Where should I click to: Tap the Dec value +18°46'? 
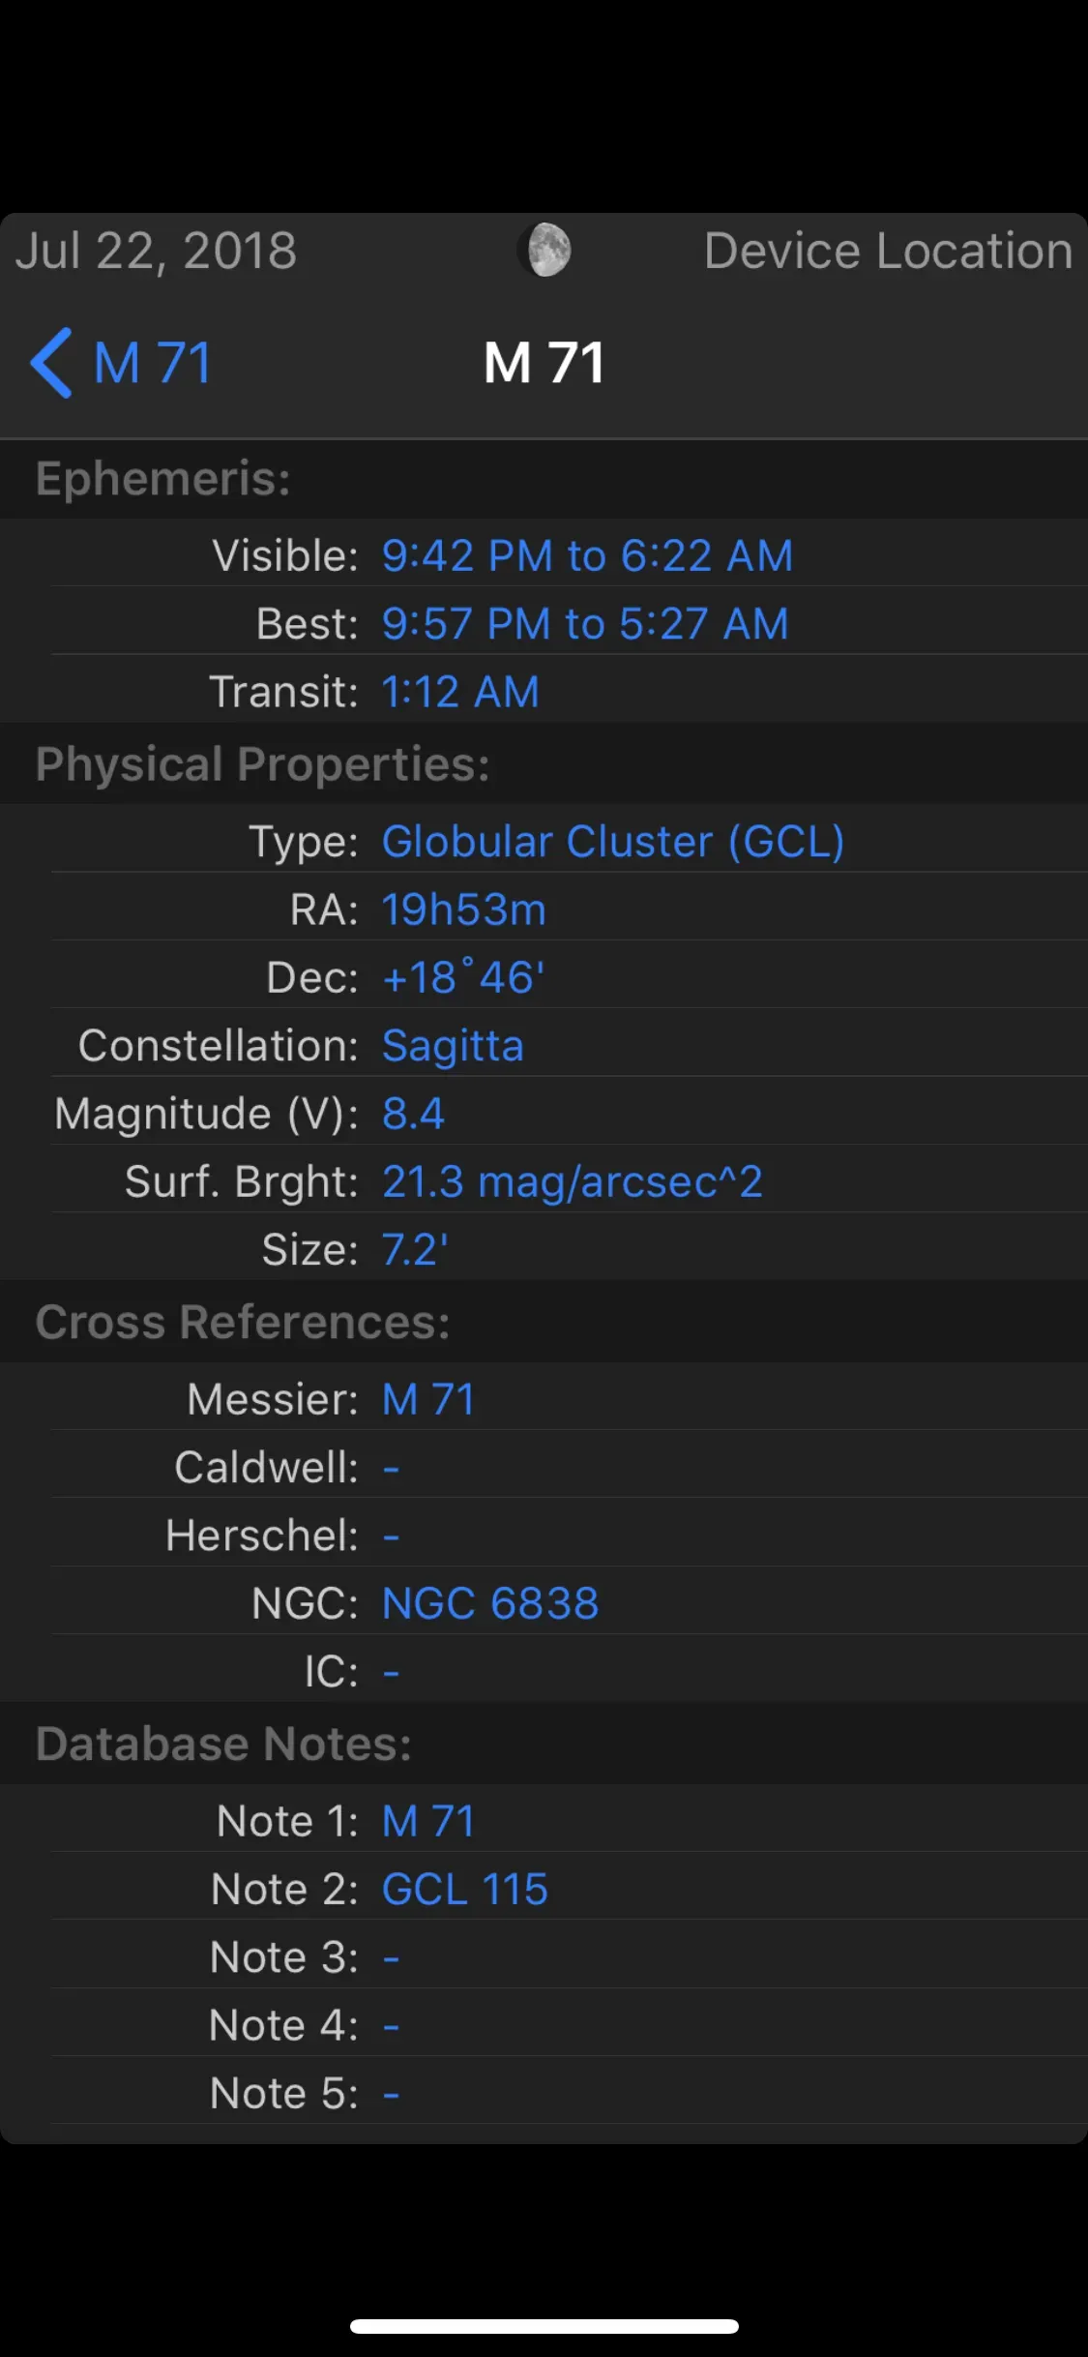point(461,977)
